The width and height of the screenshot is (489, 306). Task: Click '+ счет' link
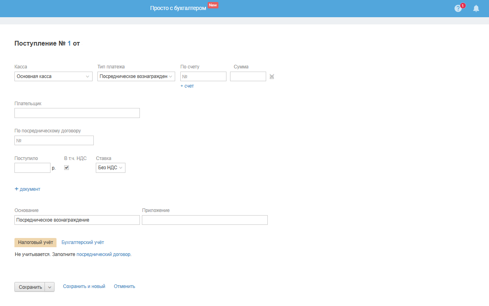click(187, 86)
